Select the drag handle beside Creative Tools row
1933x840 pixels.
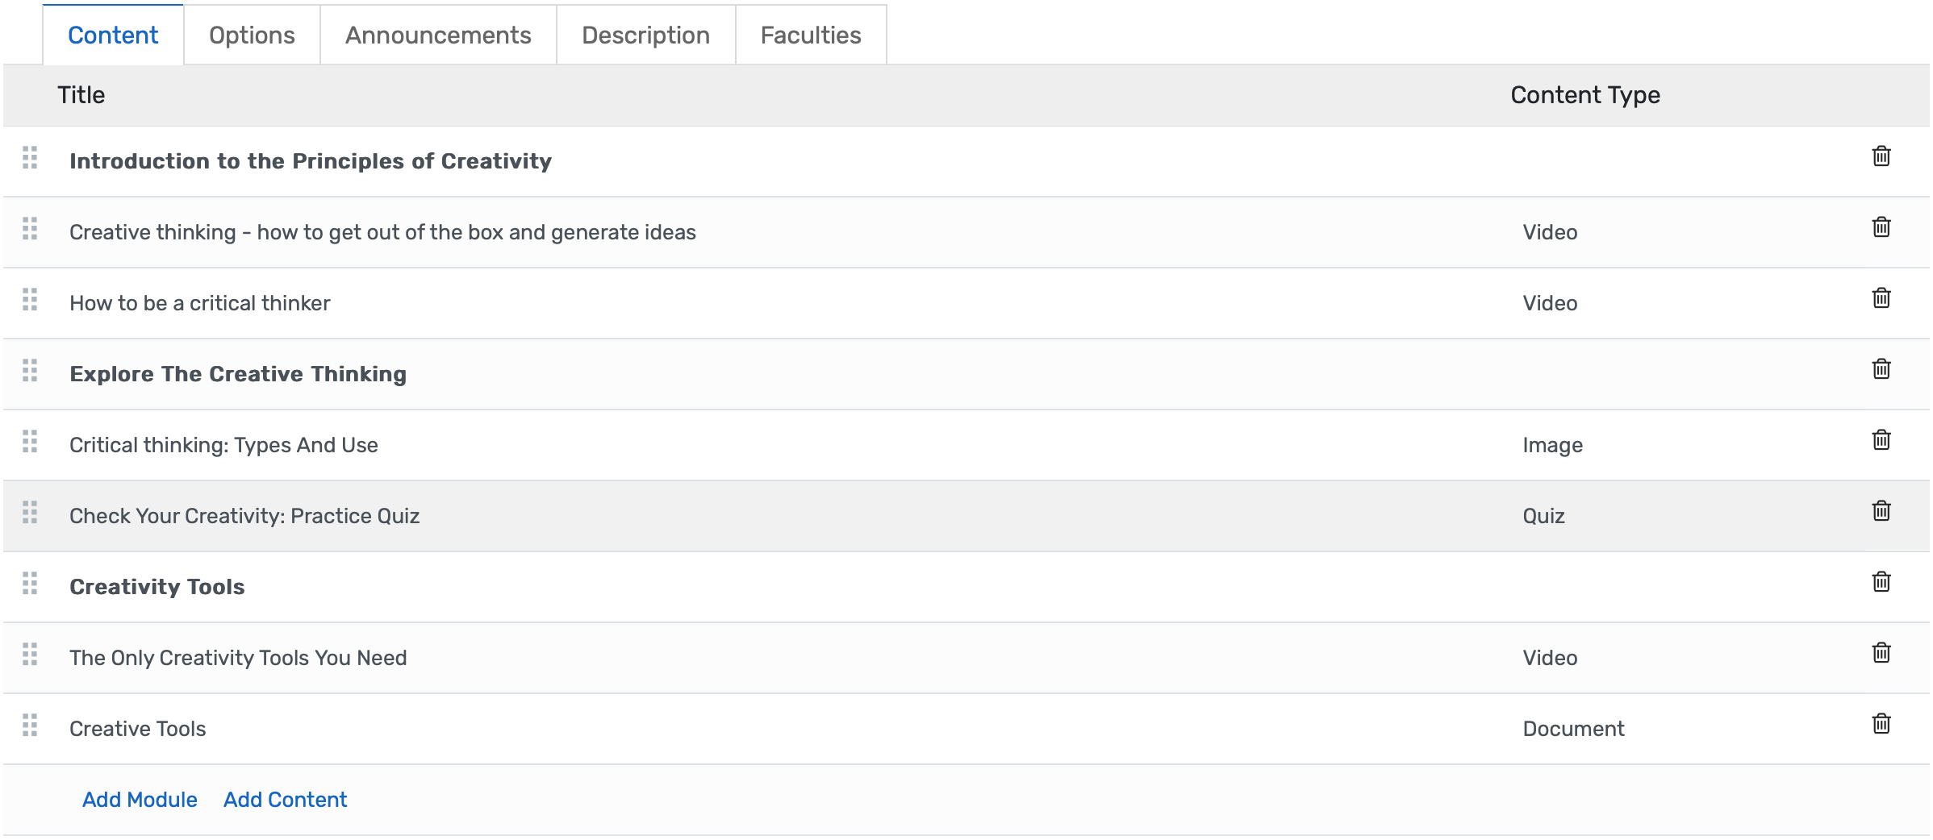tap(31, 728)
